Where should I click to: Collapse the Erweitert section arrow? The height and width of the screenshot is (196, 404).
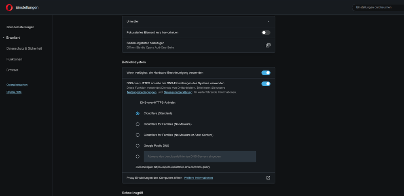coord(3,38)
